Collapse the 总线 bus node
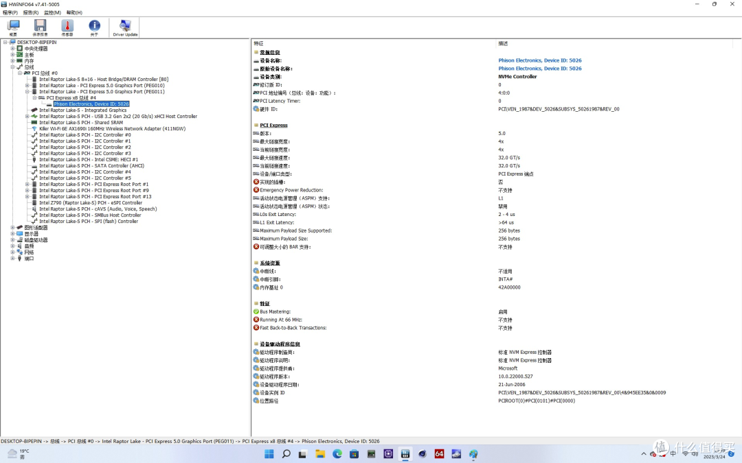742x463 pixels. [x=13, y=67]
